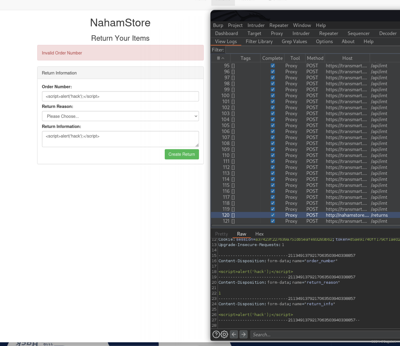
Task: Toggle Complete checkbox in row 121
Action: (x=273, y=221)
